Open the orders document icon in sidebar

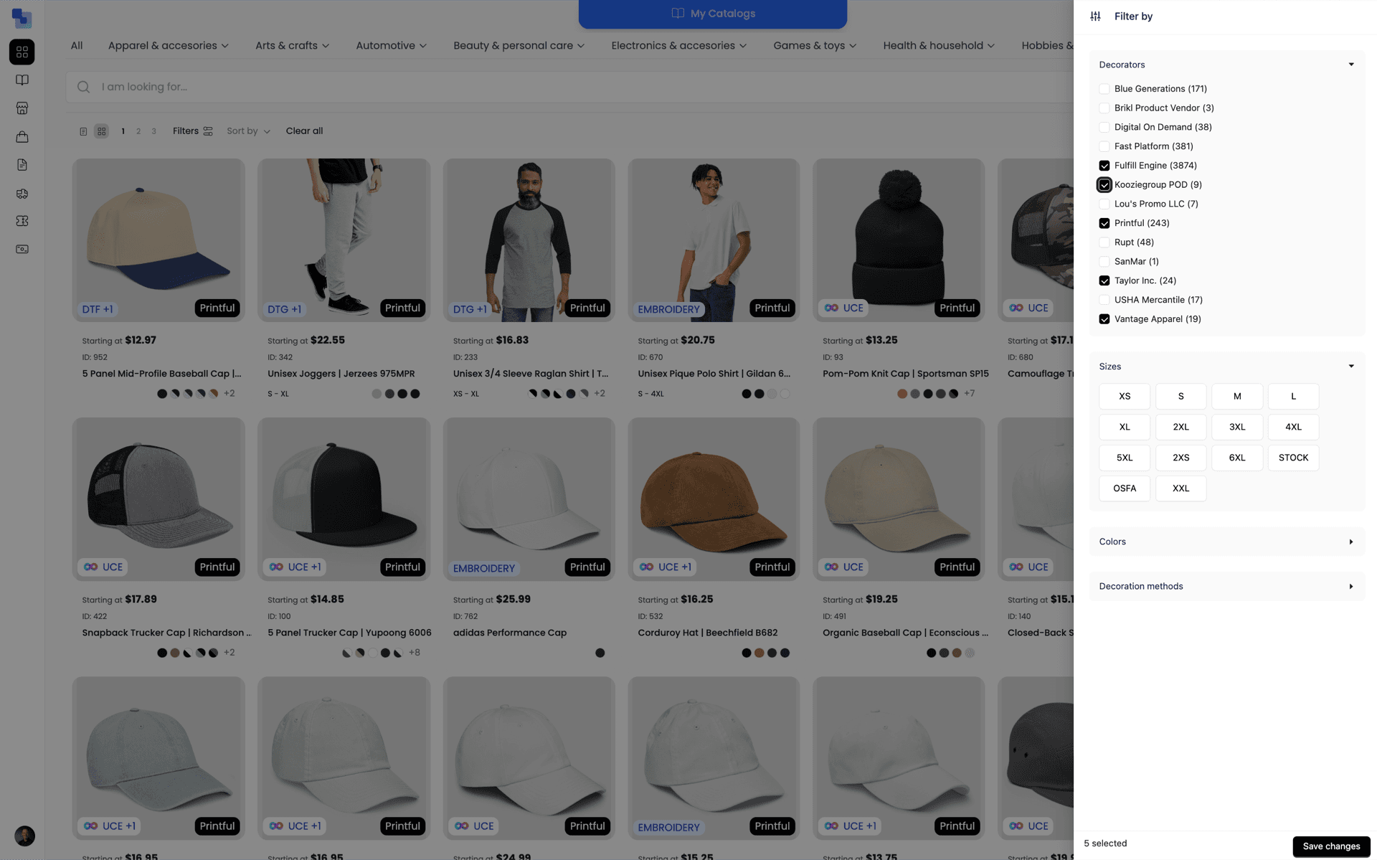click(x=22, y=164)
